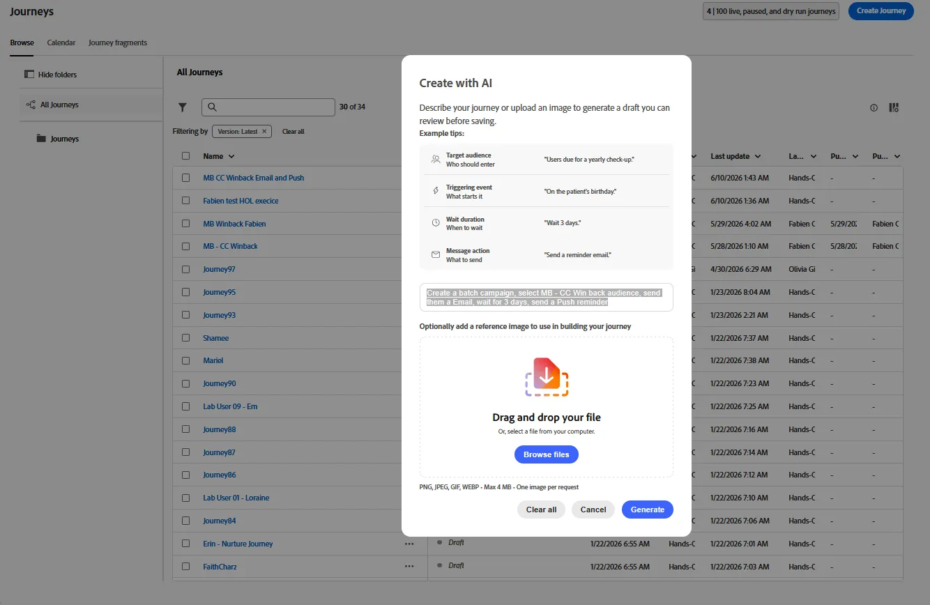Tick the Lab User 01 - Loraine checkbox
Screen dimensions: 930x605
(x=185, y=498)
